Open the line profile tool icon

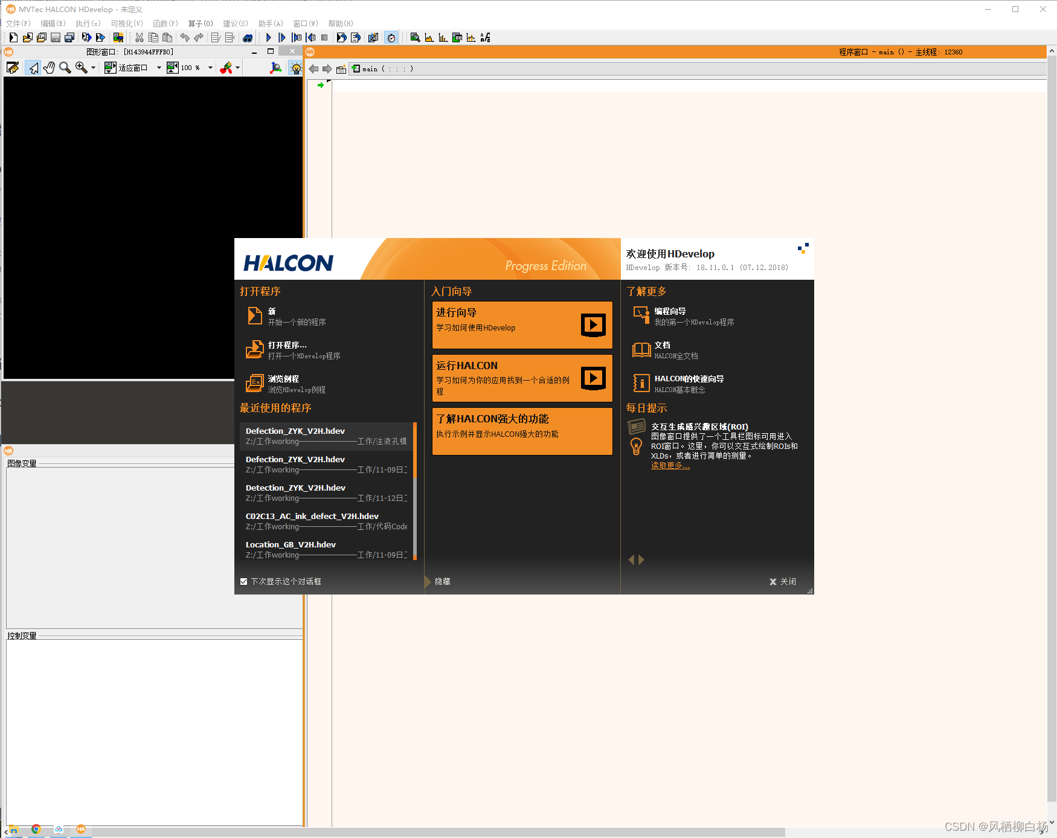pos(471,37)
